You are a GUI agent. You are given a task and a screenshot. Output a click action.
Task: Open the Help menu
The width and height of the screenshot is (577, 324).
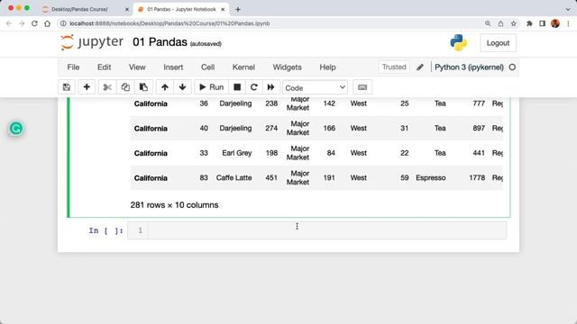coord(327,67)
